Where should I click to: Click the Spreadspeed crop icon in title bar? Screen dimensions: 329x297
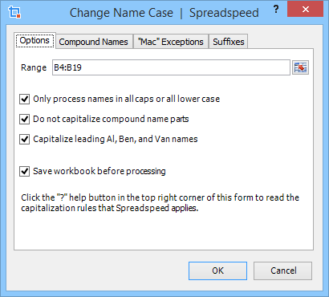[x=14, y=12]
